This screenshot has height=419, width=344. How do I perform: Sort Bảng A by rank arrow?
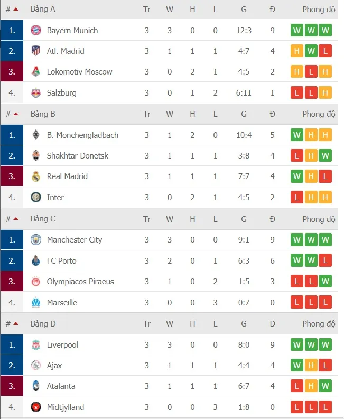coord(16,10)
